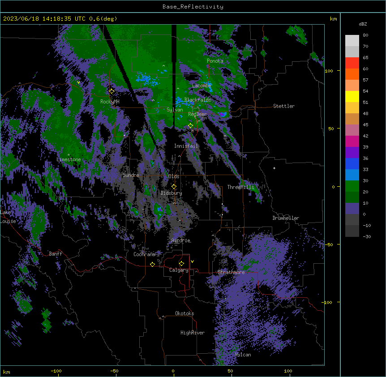The width and height of the screenshot is (386, 377).
Task: Click the Strathmore label
Action: (231, 272)
